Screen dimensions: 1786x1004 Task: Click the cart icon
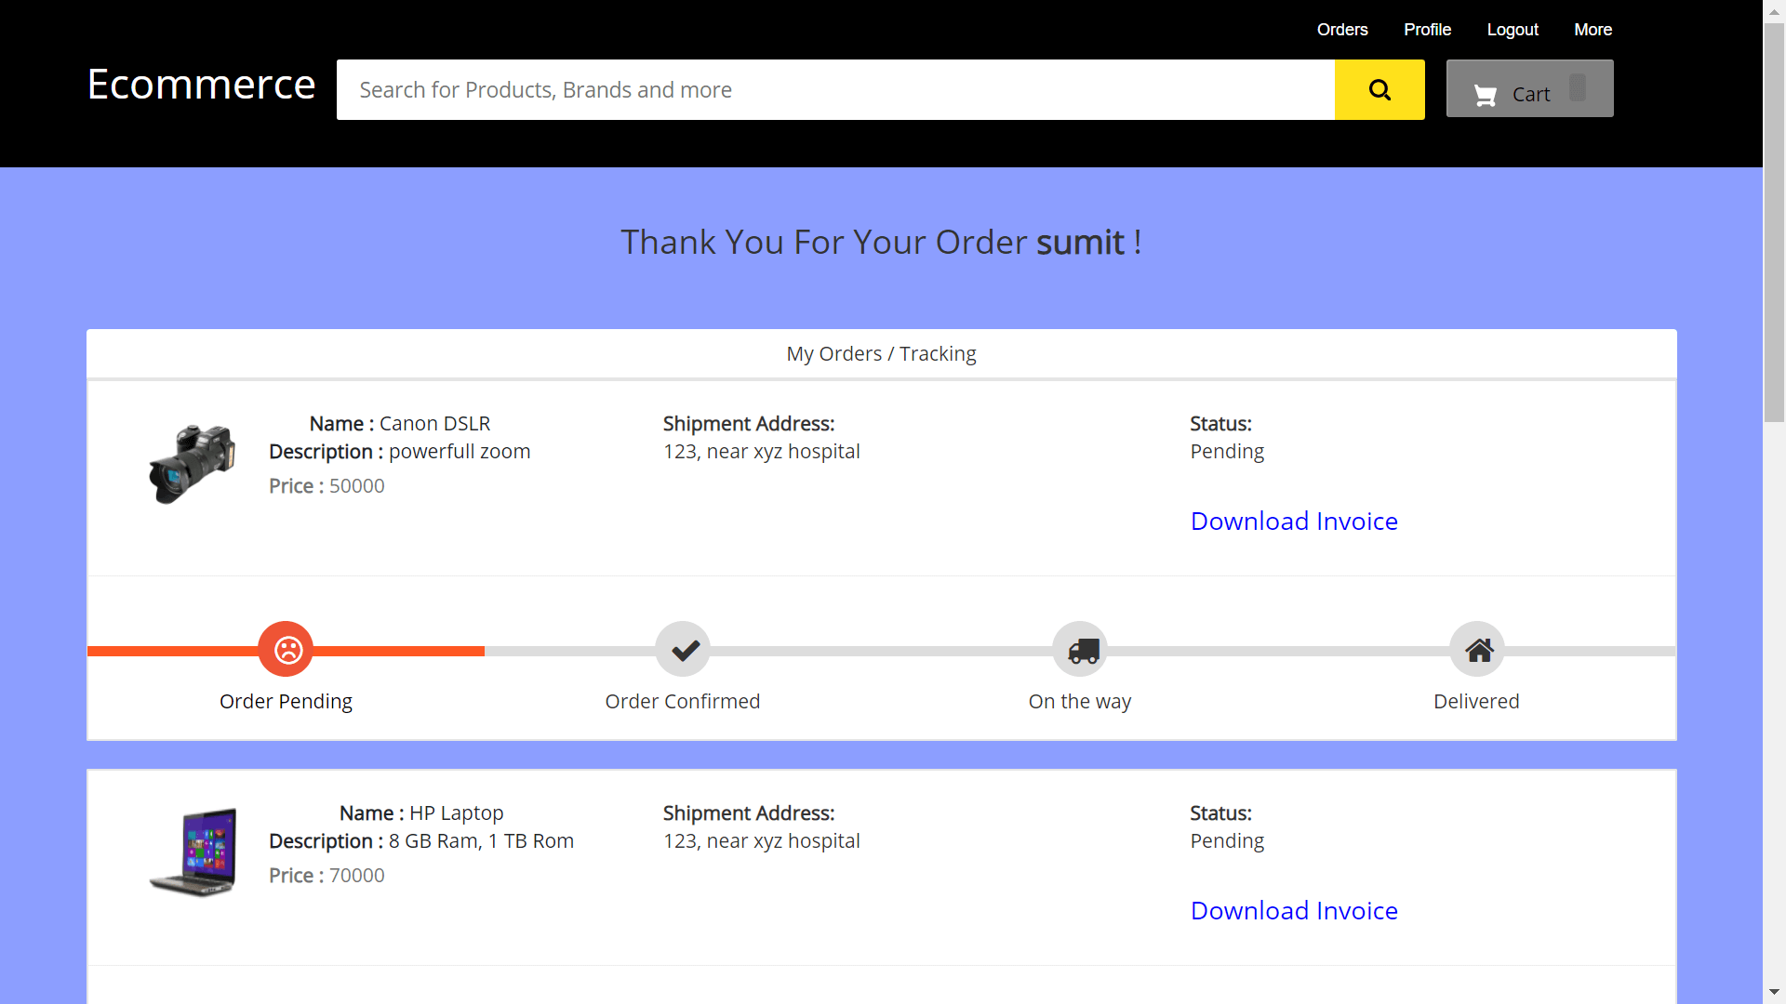pyautogui.click(x=1486, y=93)
